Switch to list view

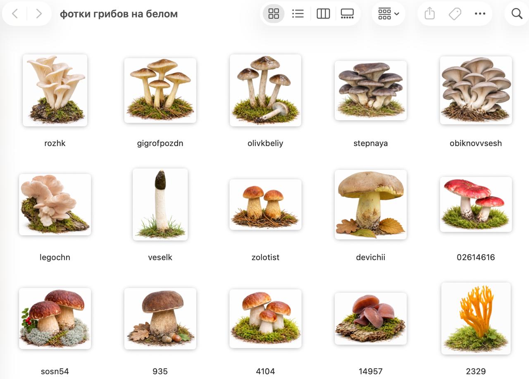pyautogui.click(x=298, y=14)
